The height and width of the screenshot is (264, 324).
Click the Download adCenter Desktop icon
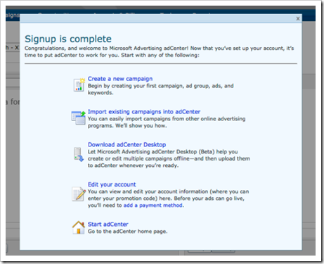tap(79, 154)
